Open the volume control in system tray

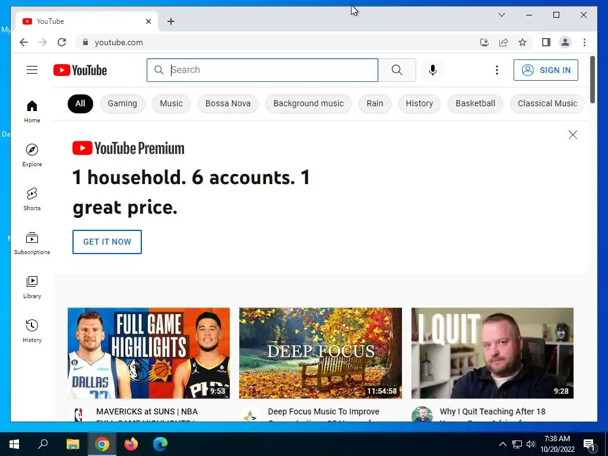531,444
